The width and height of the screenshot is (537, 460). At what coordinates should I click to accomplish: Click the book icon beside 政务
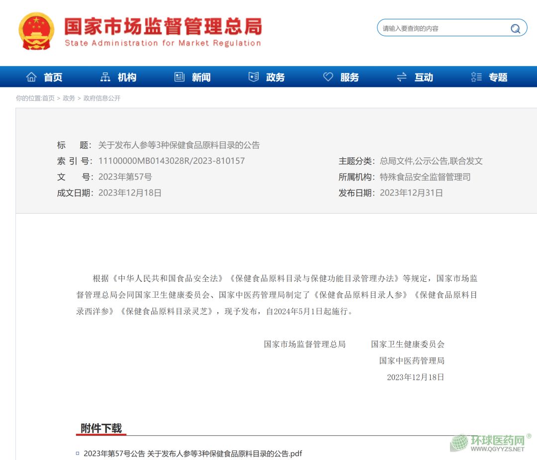click(254, 77)
